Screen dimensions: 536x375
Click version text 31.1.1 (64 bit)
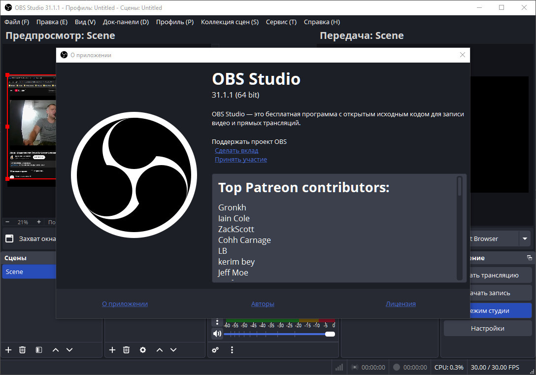[235, 95]
